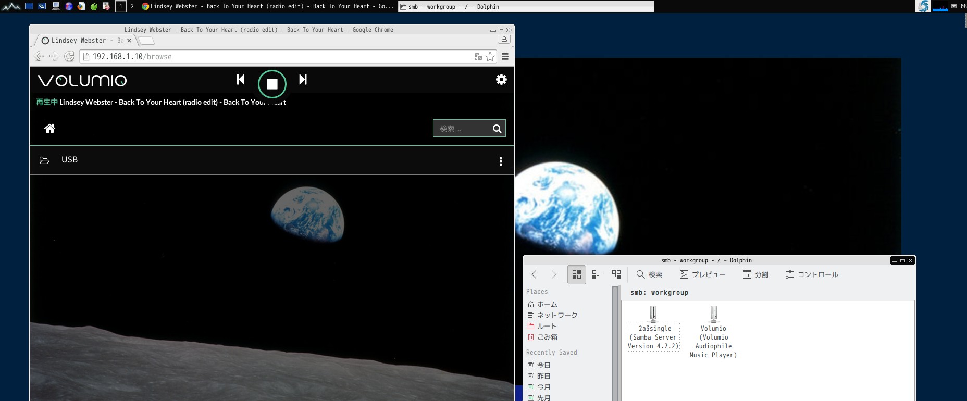
Task: Stop playback in Volumio
Action: pyautogui.click(x=272, y=84)
